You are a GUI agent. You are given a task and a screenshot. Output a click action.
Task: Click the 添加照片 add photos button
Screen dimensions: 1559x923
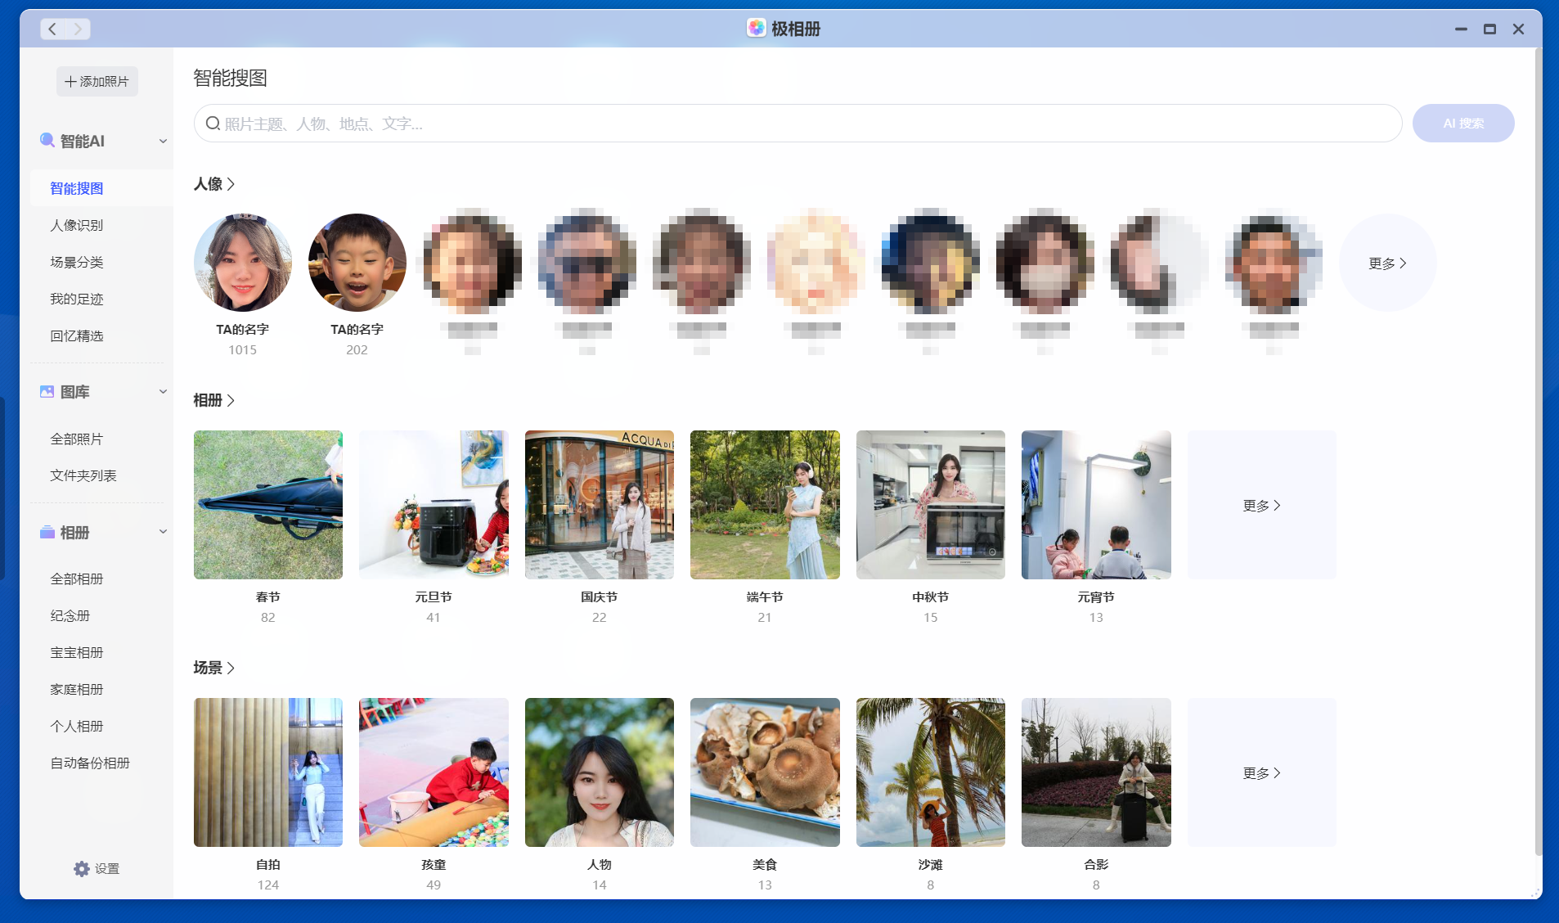tap(97, 81)
